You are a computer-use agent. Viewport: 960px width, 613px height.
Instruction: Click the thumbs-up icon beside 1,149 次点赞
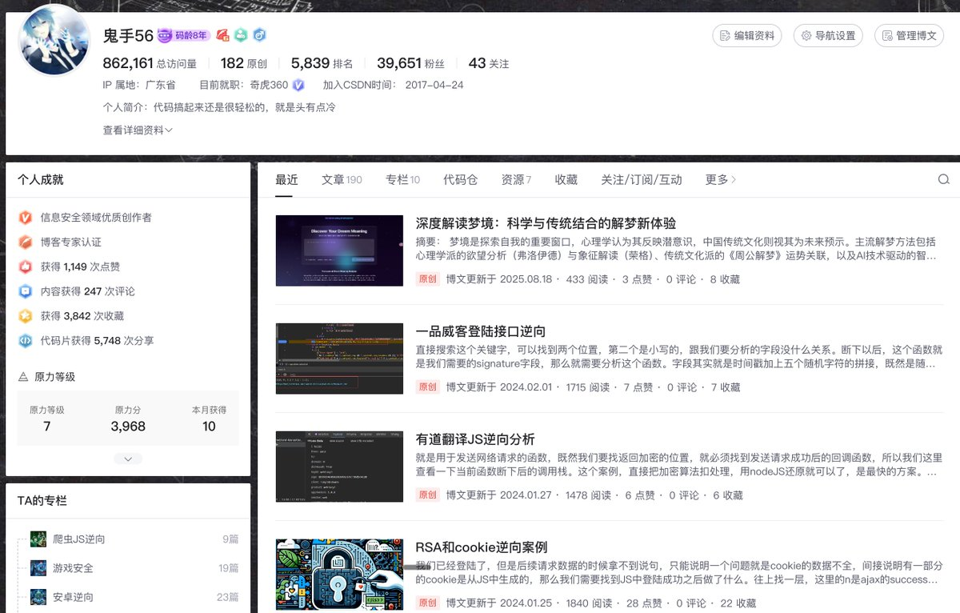pyautogui.click(x=26, y=266)
